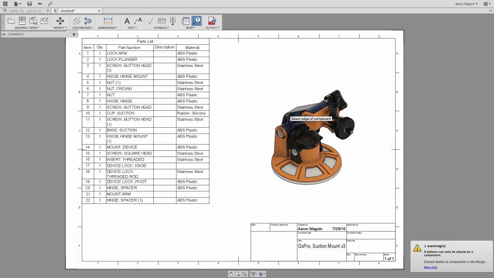Click the Part Number column header

pyautogui.click(x=130, y=47)
